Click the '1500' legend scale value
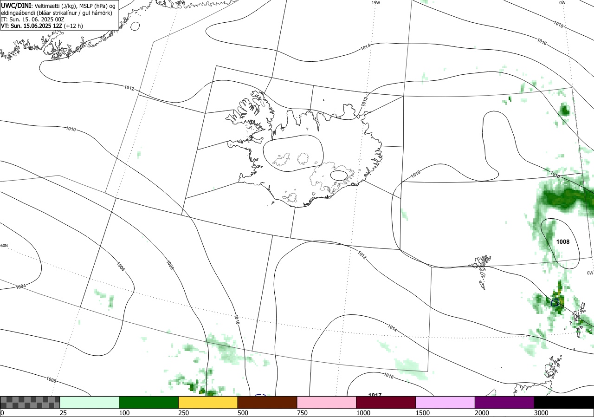The height and width of the screenshot is (417, 594). point(422,413)
